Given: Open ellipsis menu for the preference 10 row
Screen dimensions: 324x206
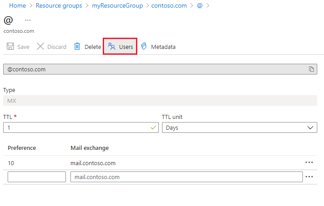Looking at the screenshot, I should tap(309, 162).
